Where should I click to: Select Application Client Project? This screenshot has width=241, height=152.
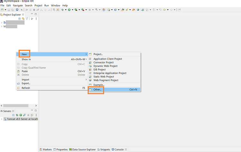114,59
